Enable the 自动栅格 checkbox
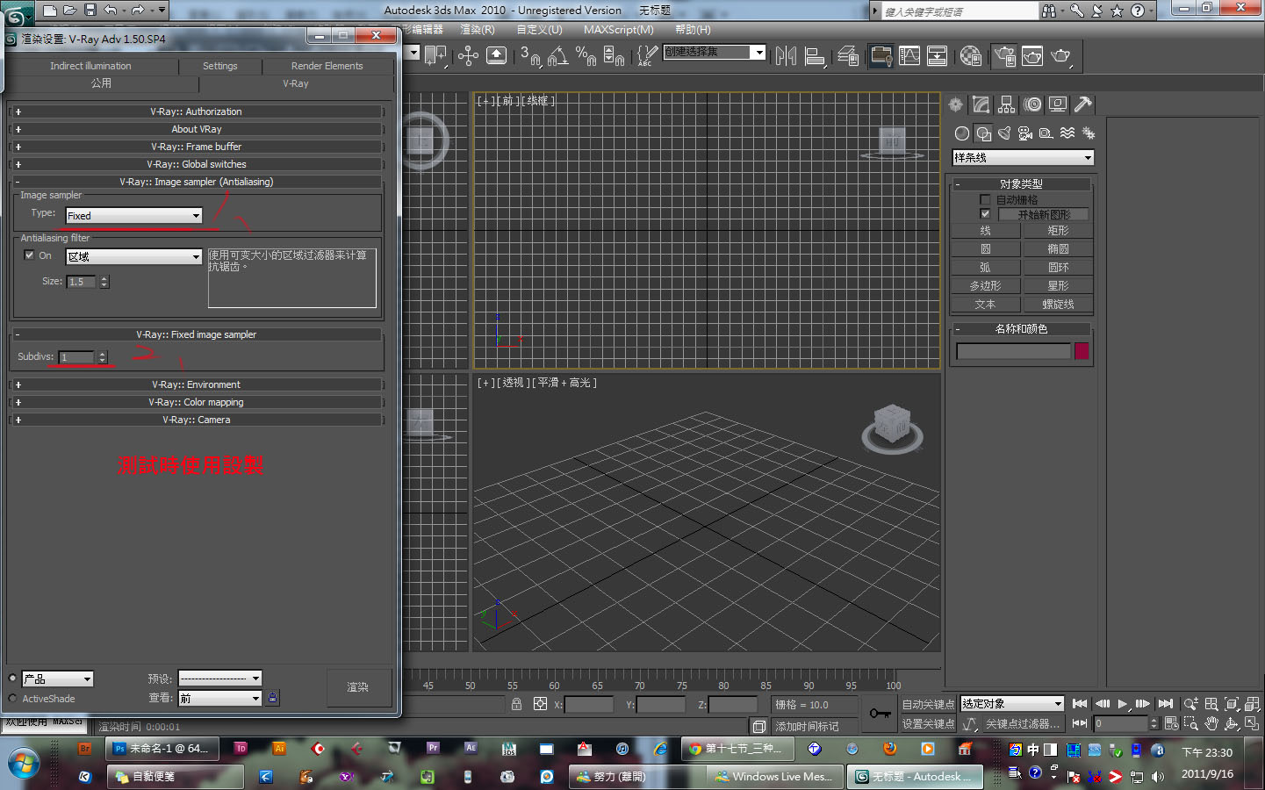Image resolution: width=1265 pixels, height=790 pixels. click(985, 199)
